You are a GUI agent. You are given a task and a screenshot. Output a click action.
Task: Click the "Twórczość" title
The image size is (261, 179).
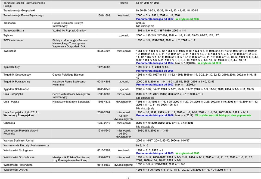pos(10,51)
